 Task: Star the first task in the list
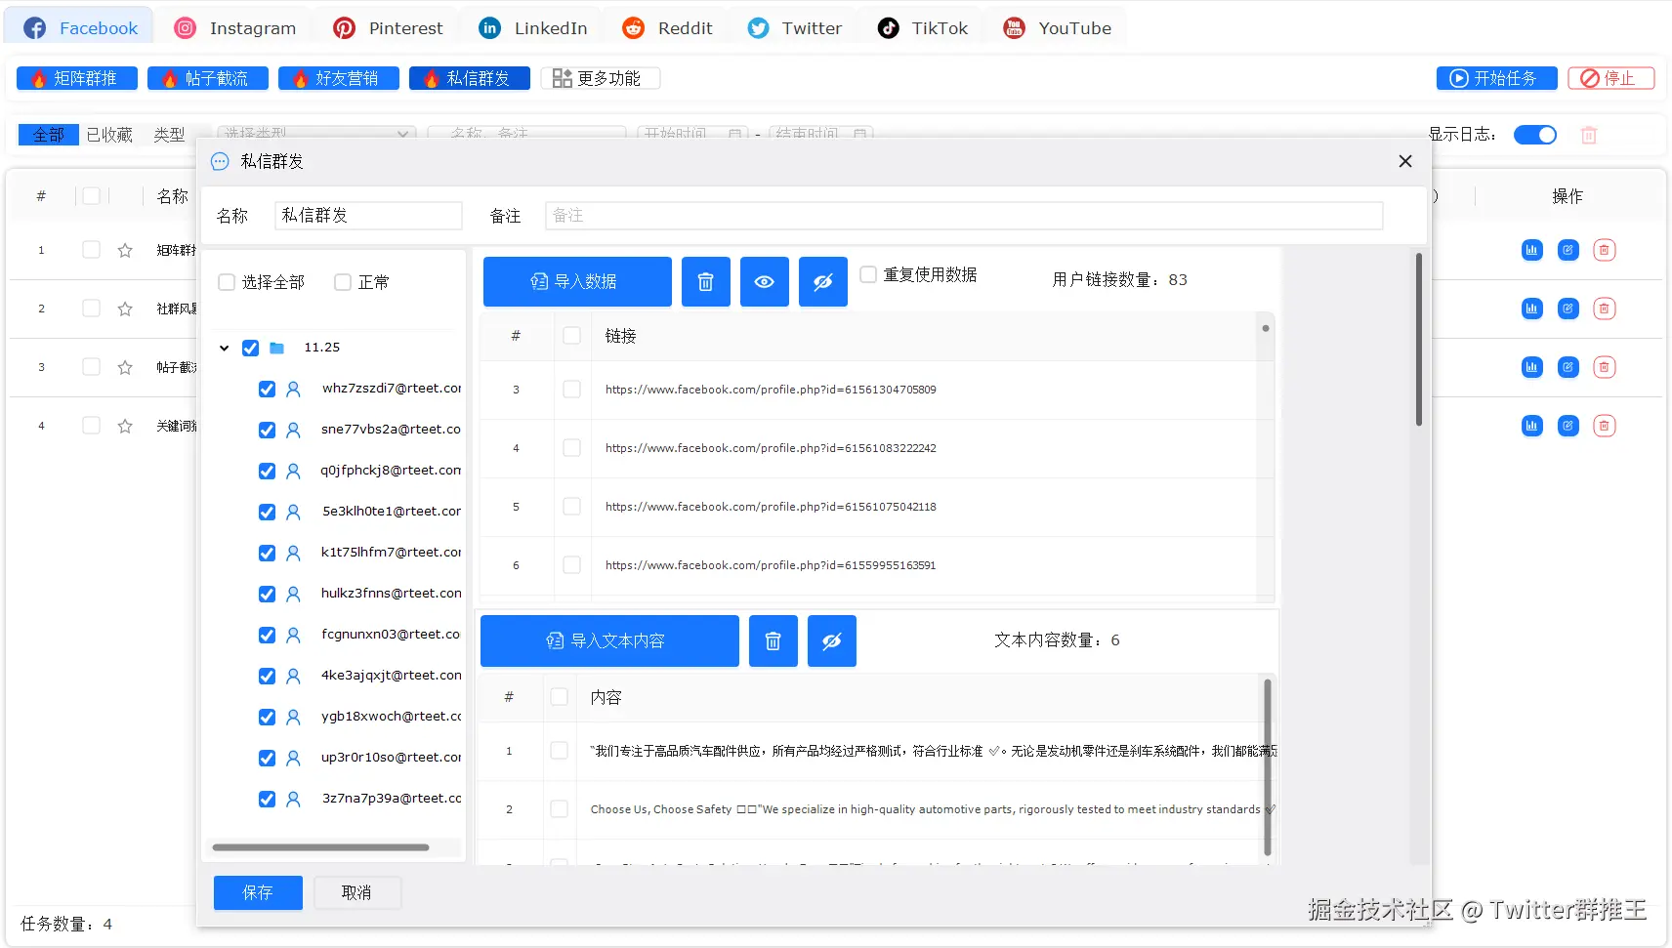tap(124, 250)
